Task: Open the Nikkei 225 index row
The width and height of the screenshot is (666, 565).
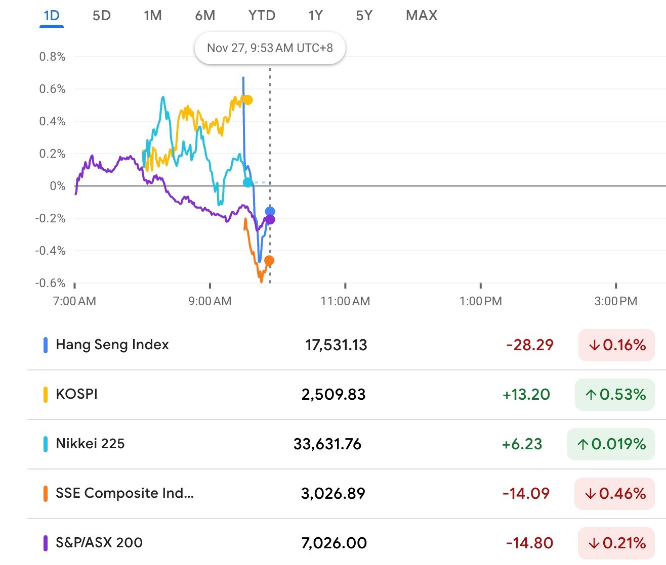Action: point(347,444)
